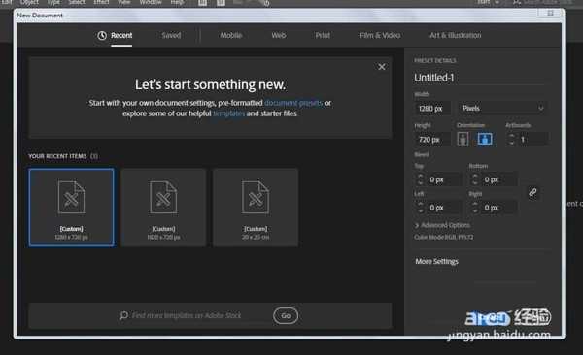This screenshot has height=355, width=583.
Task: Switch to the Film & Video tab
Action: click(x=380, y=35)
